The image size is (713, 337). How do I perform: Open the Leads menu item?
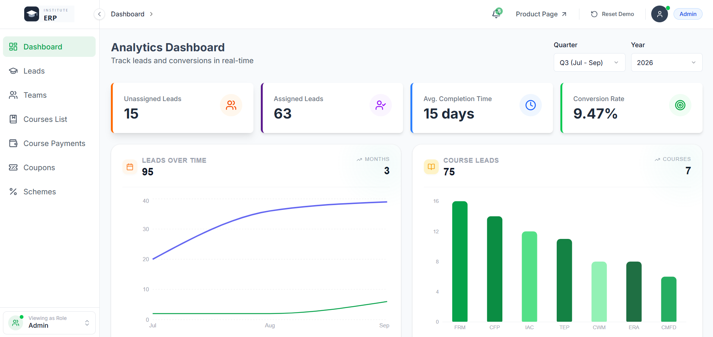pos(49,71)
